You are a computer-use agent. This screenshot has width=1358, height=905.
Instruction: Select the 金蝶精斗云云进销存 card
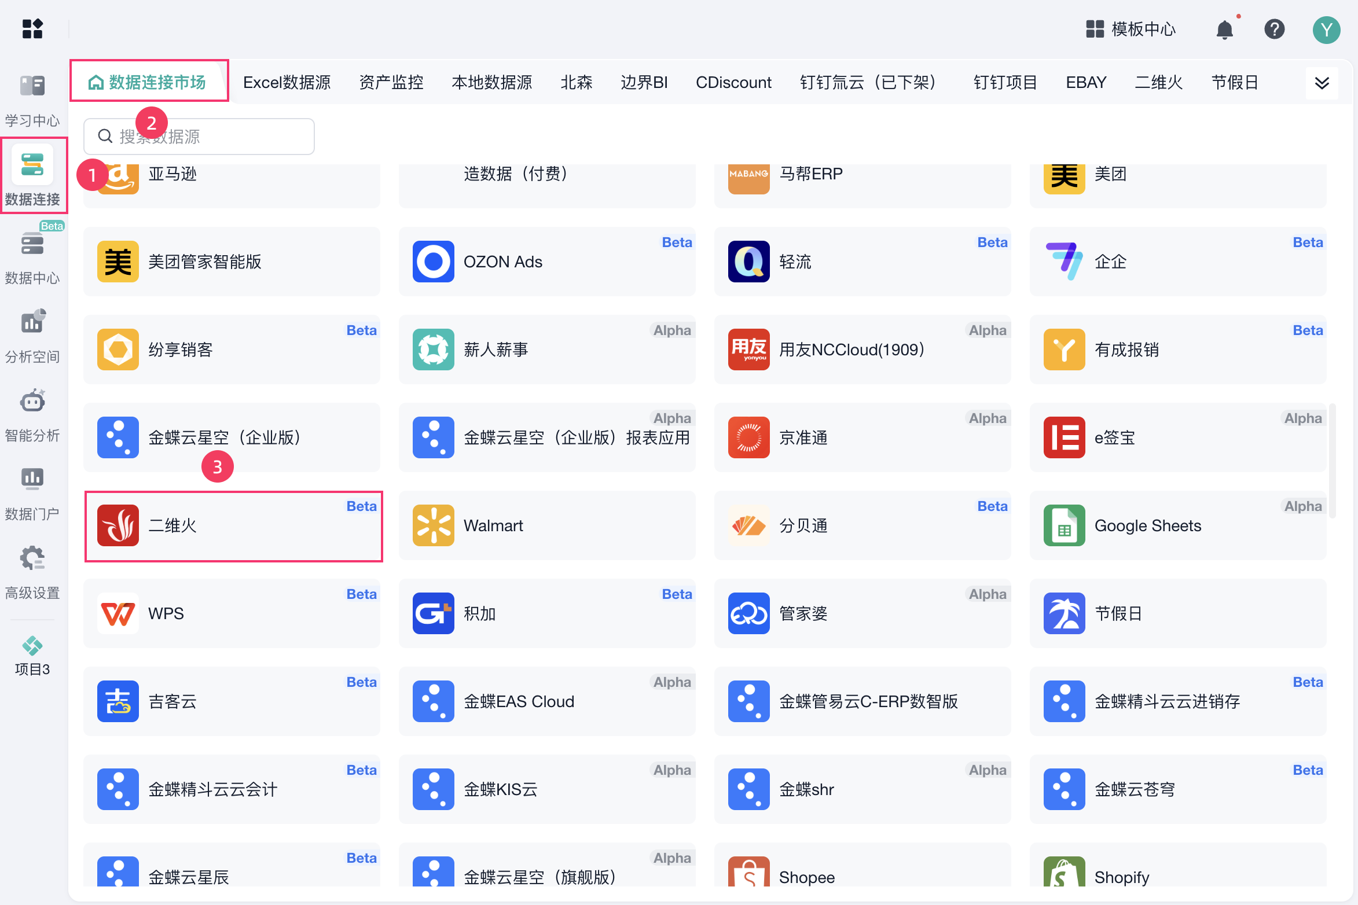tap(1178, 701)
